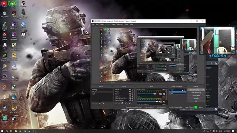The height and width of the screenshot is (133, 237).
Task: Move scene down in Scenes list
Action: click(103, 103)
